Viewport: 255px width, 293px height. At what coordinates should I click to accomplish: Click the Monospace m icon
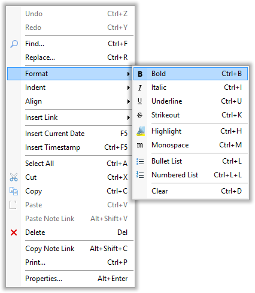click(x=140, y=145)
